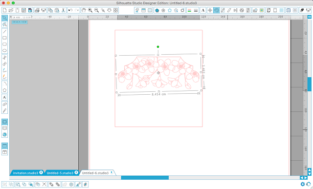Screen dimensions: 313x189
Task: Cut the selection with scissors icon
Action: pos(63,10)
